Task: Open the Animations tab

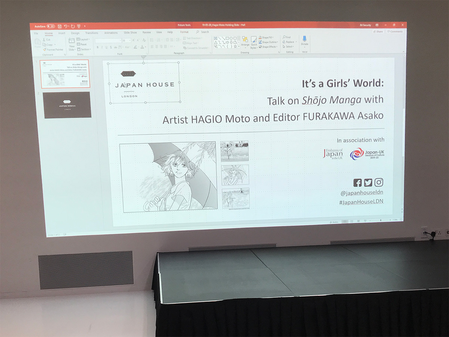Action: tap(111, 33)
